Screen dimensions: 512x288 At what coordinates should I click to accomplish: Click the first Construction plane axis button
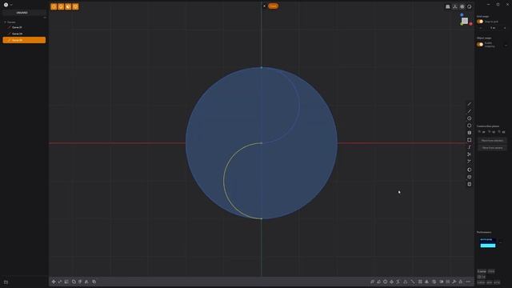[482, 132]
